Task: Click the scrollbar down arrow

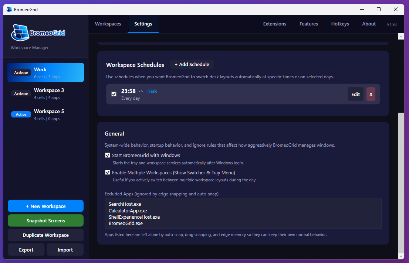Action: (401, 256)
